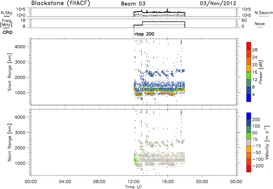The width and height of the screenshot is (273, 189).
Task: Click the '4000' tick on power panel
Action: coord(20,47)
